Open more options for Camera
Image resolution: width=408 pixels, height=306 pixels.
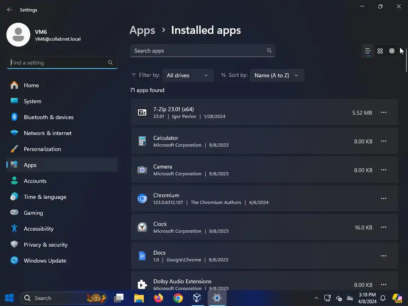(x=384, y=170)
